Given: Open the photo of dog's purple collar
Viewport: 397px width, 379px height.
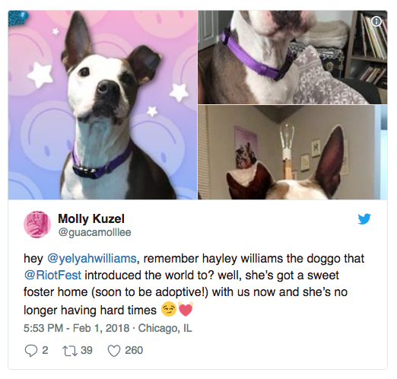Looking at the screenshot, I should click(x=293, y=57).
